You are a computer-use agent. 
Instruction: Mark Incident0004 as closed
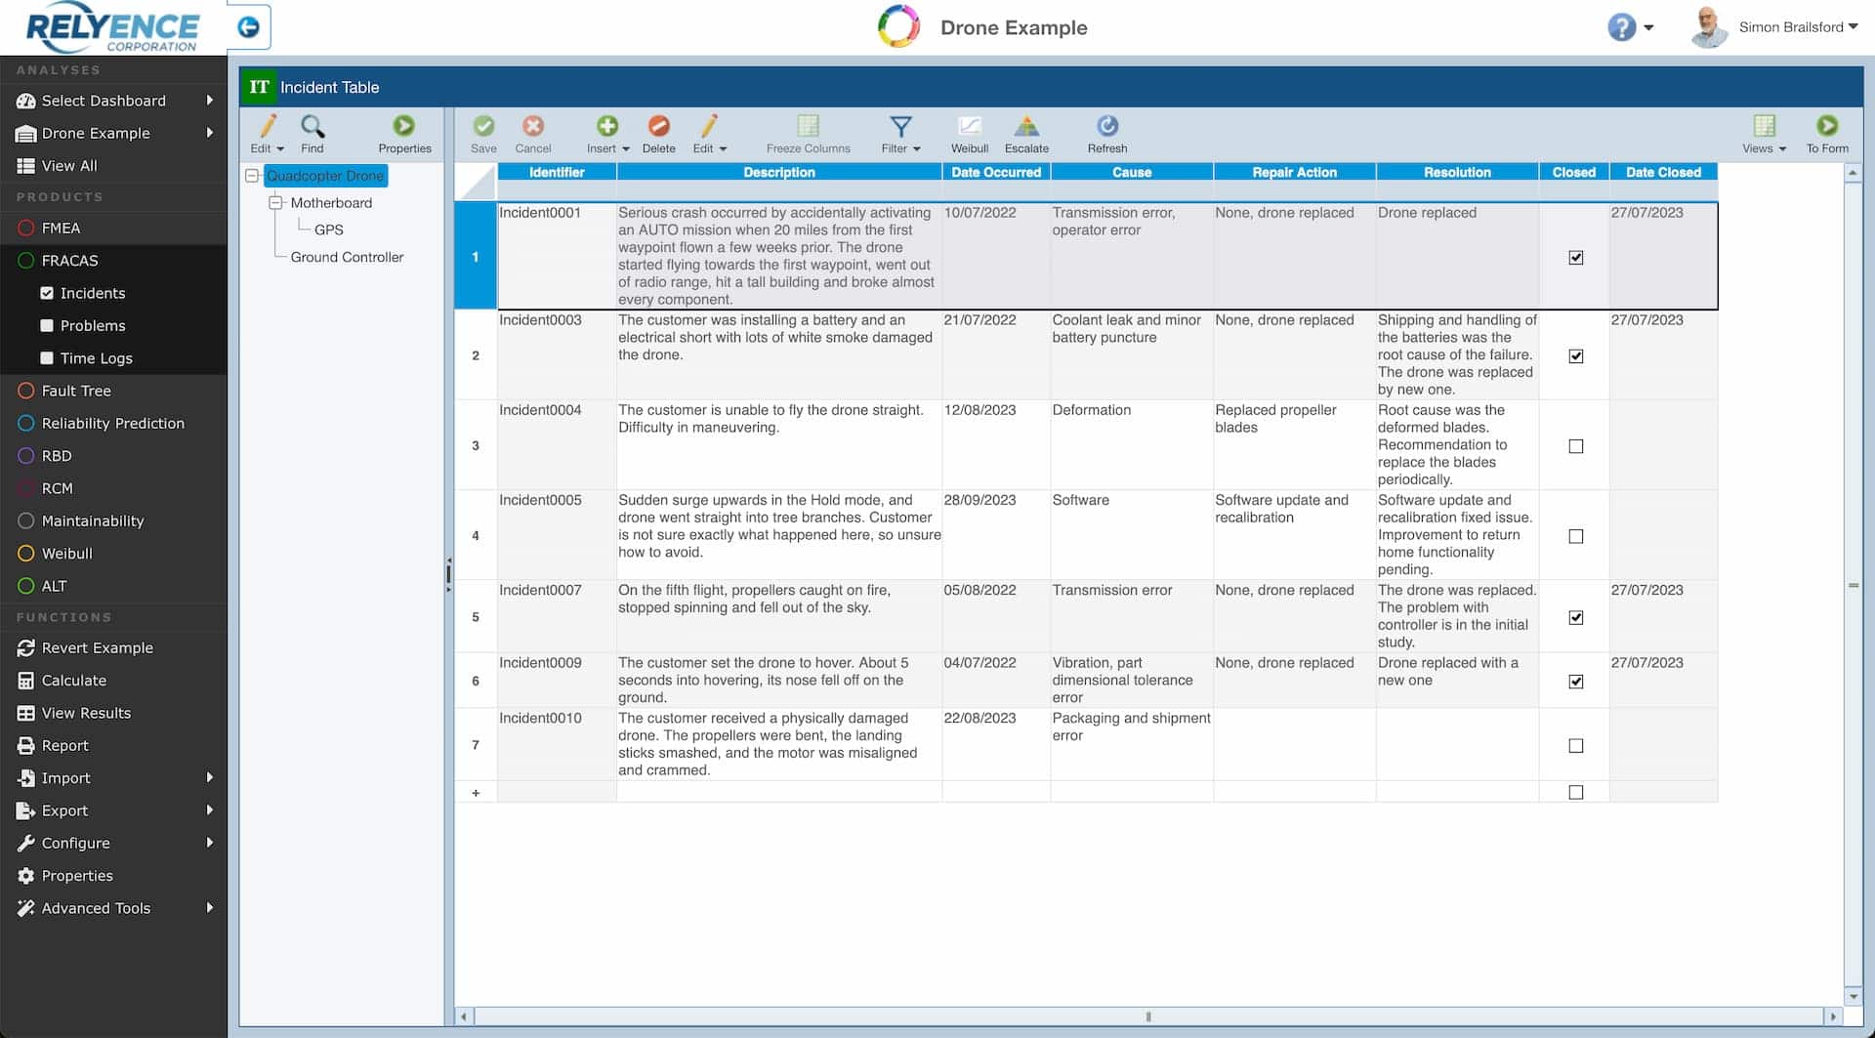(1575, 446)
